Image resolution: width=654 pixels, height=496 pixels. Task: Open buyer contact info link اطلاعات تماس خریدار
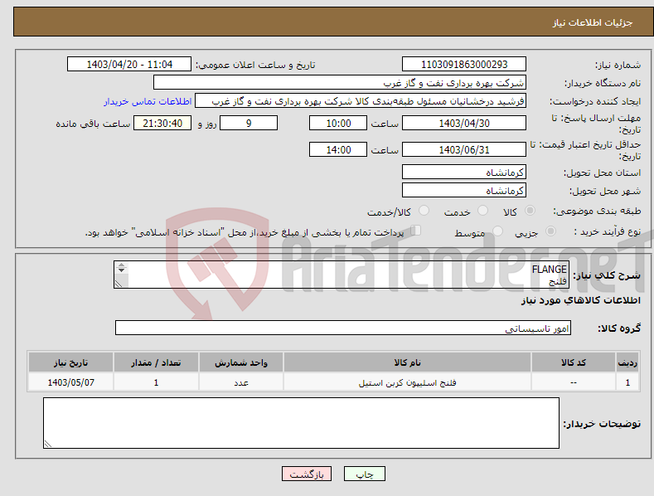tap(148, 101)
